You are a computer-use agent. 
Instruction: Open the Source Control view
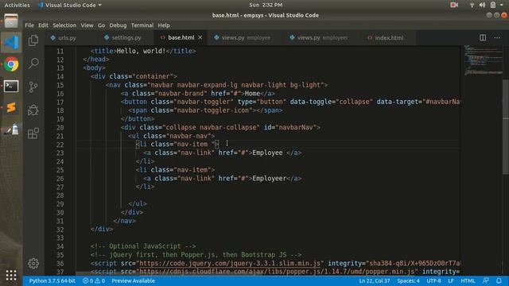33,87
